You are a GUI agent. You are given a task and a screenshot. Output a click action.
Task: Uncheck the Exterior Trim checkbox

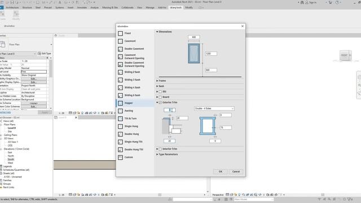[160, 103]
